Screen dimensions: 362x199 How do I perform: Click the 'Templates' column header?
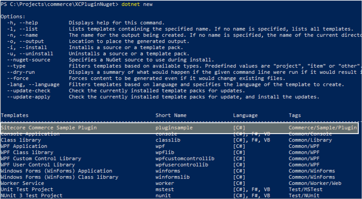pyautogui.click(x=14, y=115)
